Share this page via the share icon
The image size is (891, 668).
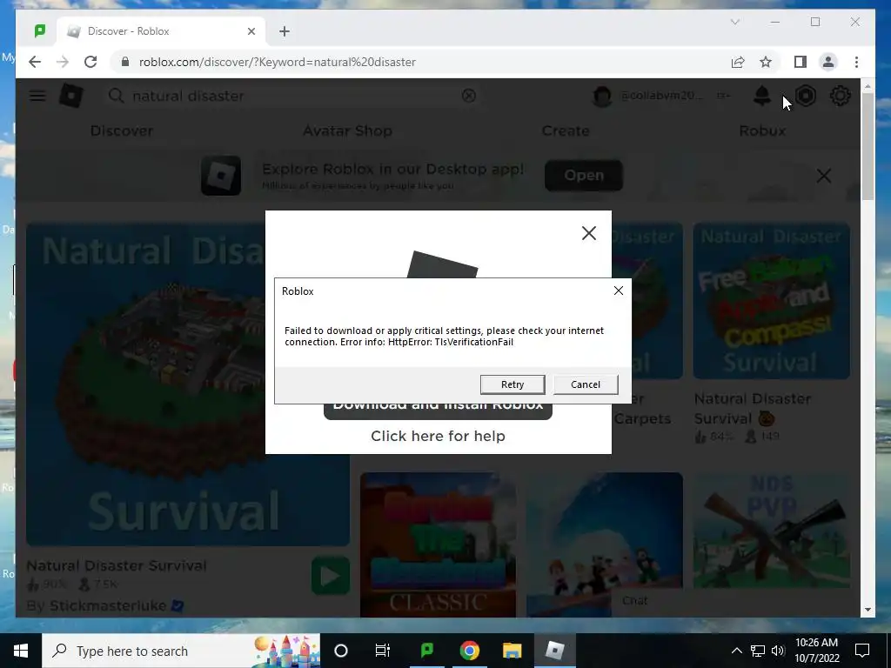point(738,62)
